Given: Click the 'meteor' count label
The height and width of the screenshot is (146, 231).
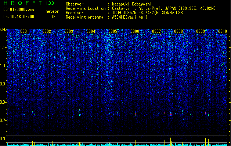Looking at the screenshot, I should [x=52, y=11].
